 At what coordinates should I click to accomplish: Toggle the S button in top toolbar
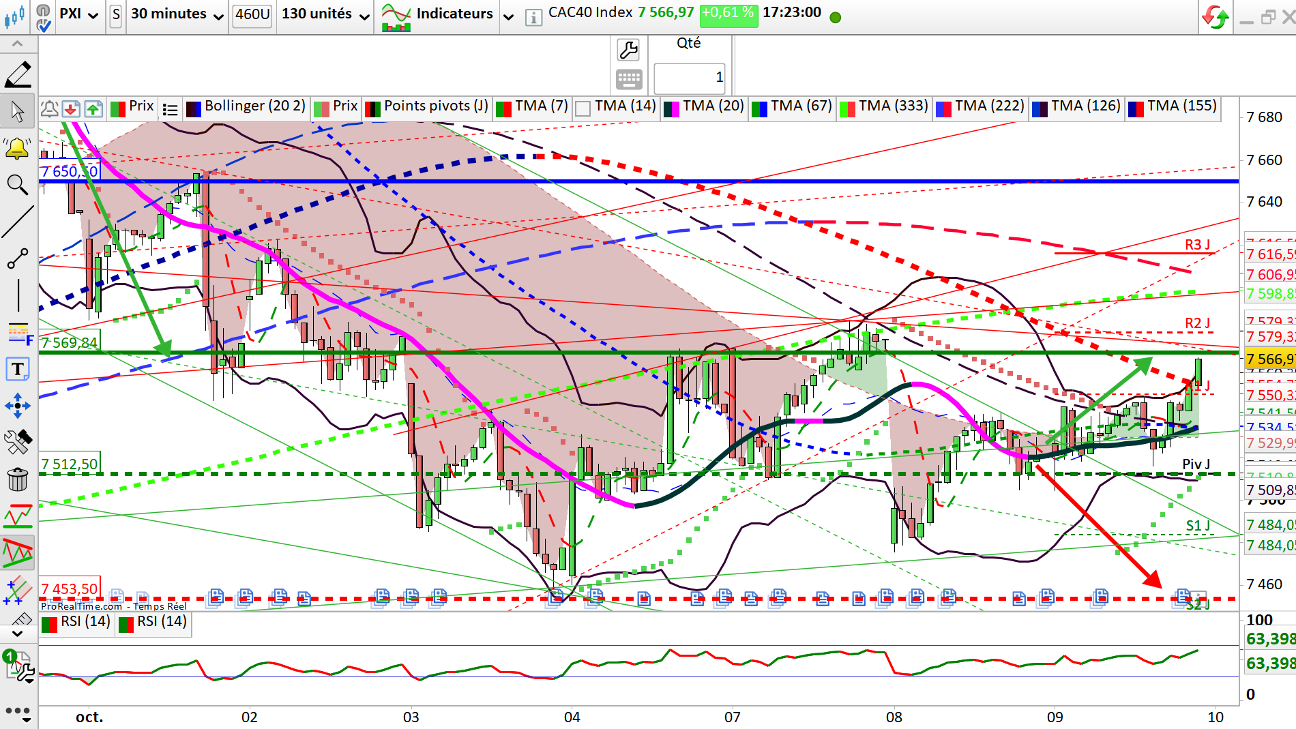pos(116,14)
